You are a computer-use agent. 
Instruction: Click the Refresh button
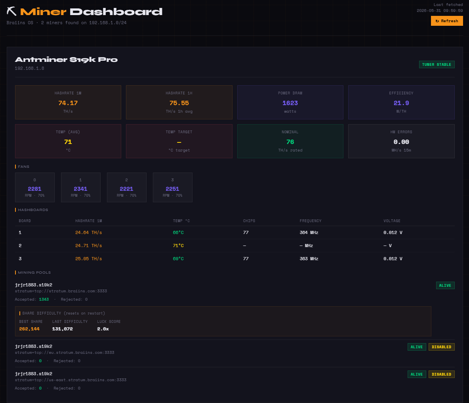pyautogui.click(x=447, y=21)
